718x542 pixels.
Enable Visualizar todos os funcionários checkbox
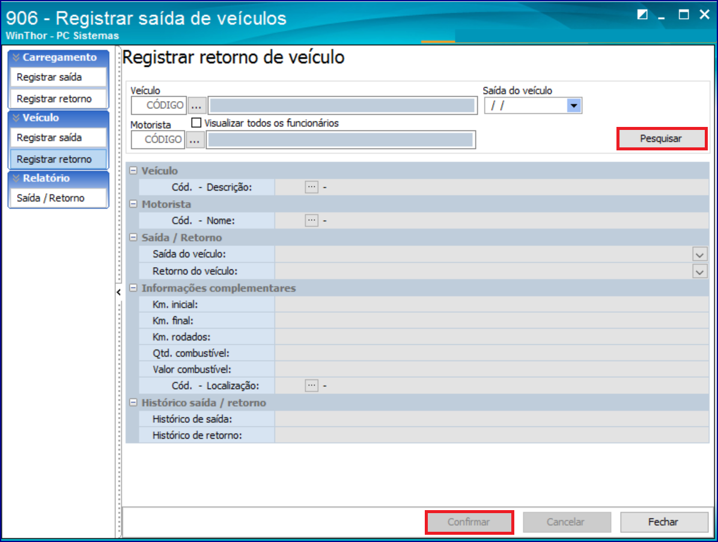(196, 123)
